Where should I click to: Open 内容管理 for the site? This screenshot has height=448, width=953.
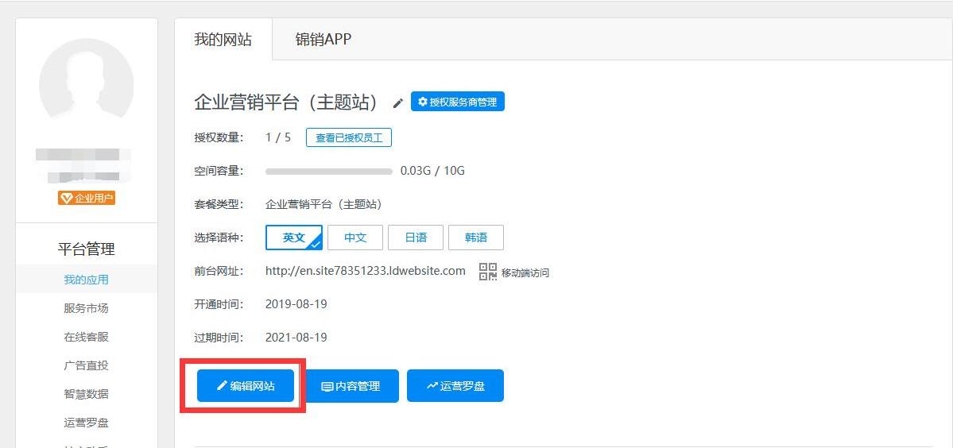click(x=351, y=386)
